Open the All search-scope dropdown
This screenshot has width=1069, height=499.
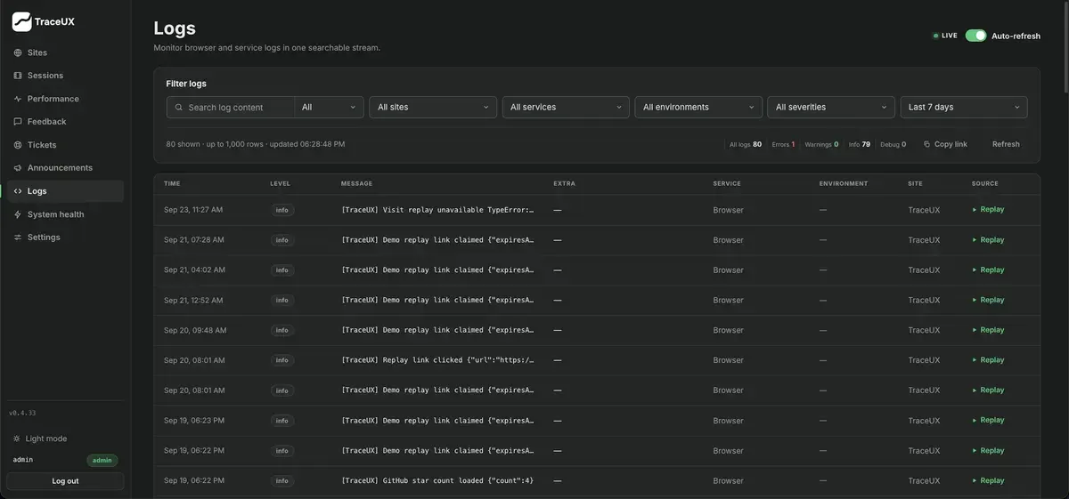329,108
